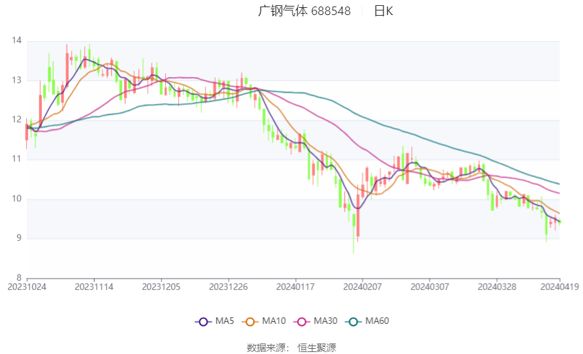Viewport: 583px width, 354px height.
Task: Select the 20240207 date axis label
Action: tap(362, 287)
